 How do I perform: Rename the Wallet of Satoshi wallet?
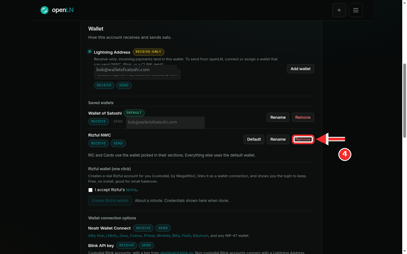[278, 117]
